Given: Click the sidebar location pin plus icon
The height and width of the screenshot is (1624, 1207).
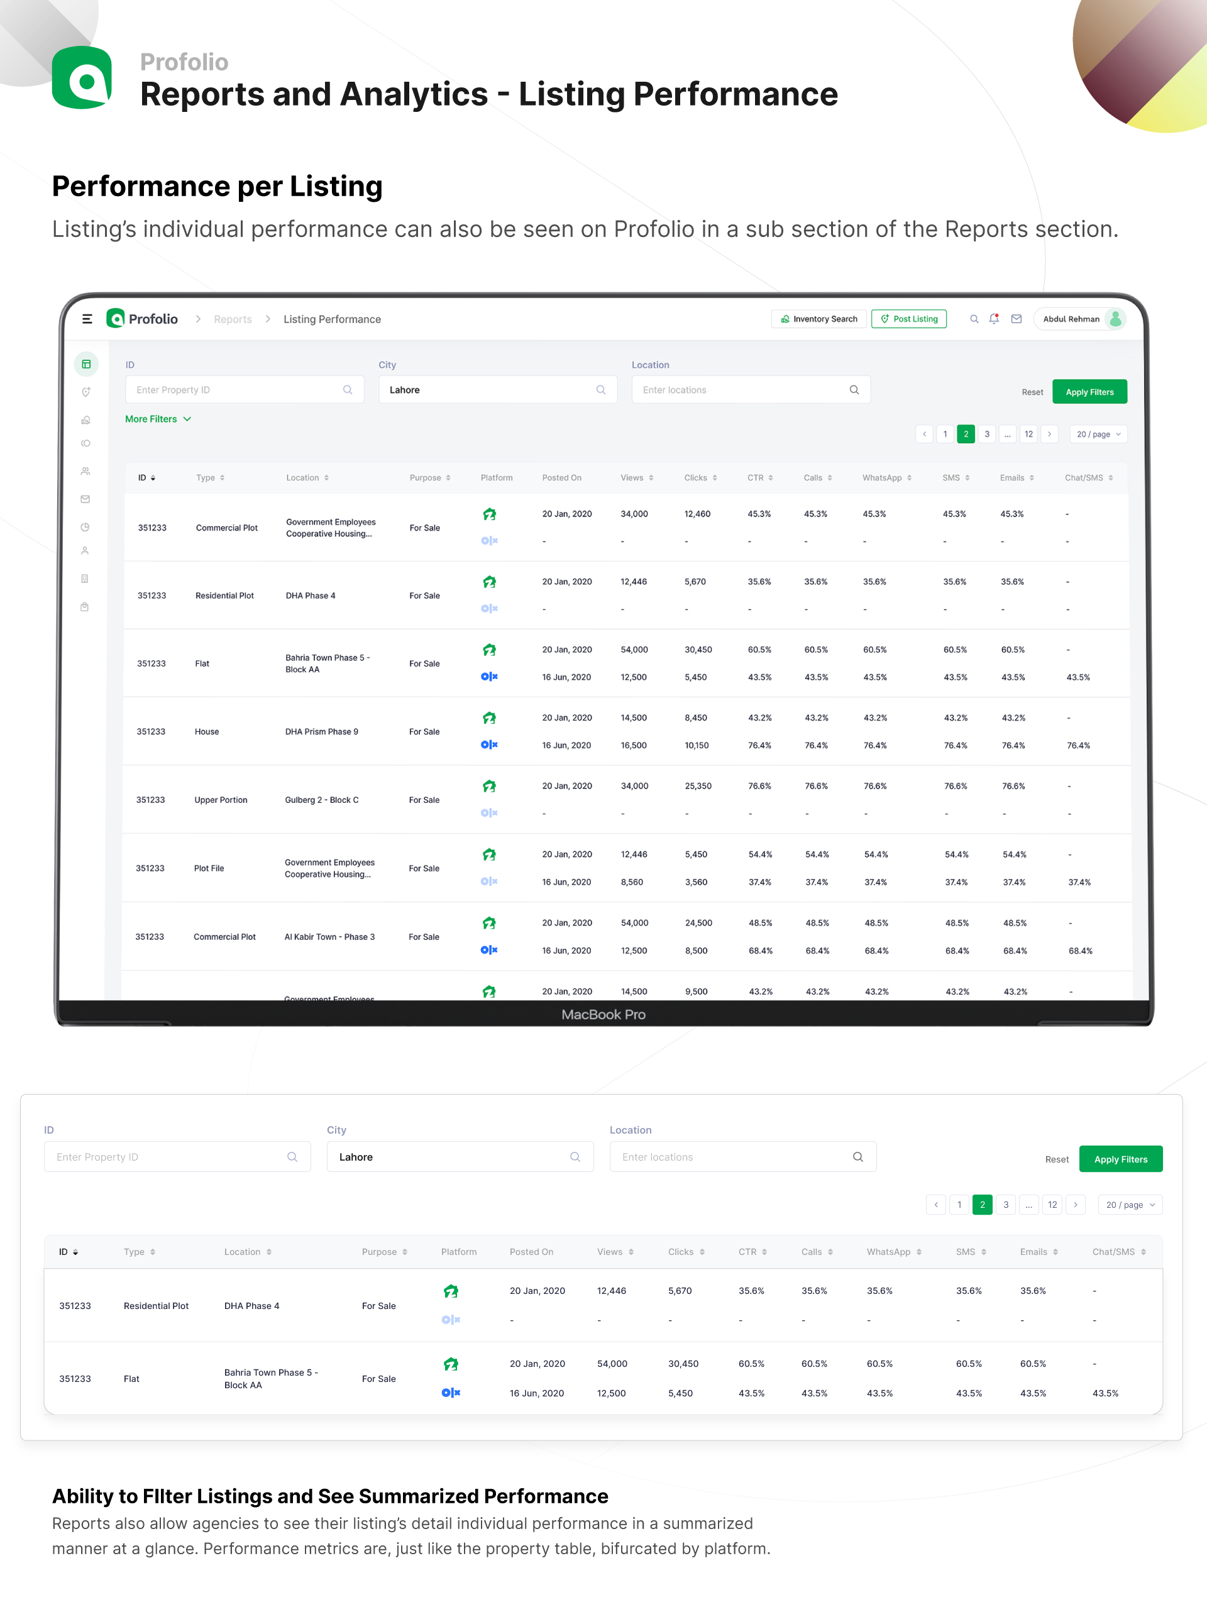Looking at the screenshot, I should 85,392.
